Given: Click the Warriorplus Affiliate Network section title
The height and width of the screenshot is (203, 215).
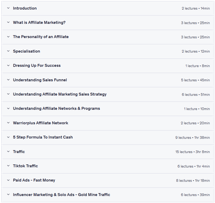Looking at the screenshot, I should (41, 123).
